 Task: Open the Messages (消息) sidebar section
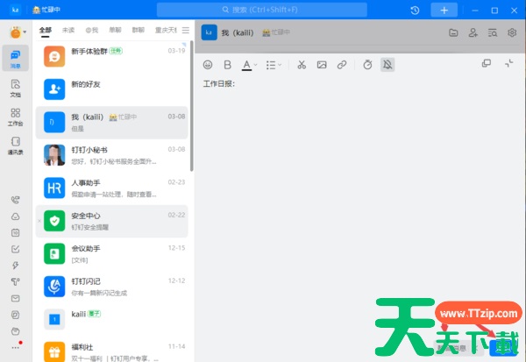pyautogui.click(x=16, y=59)
